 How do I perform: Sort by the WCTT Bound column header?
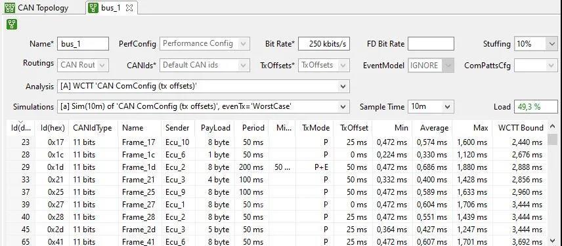tap(520, 128)
